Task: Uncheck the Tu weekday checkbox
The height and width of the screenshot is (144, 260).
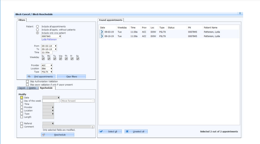Action: tap(55, 59)
